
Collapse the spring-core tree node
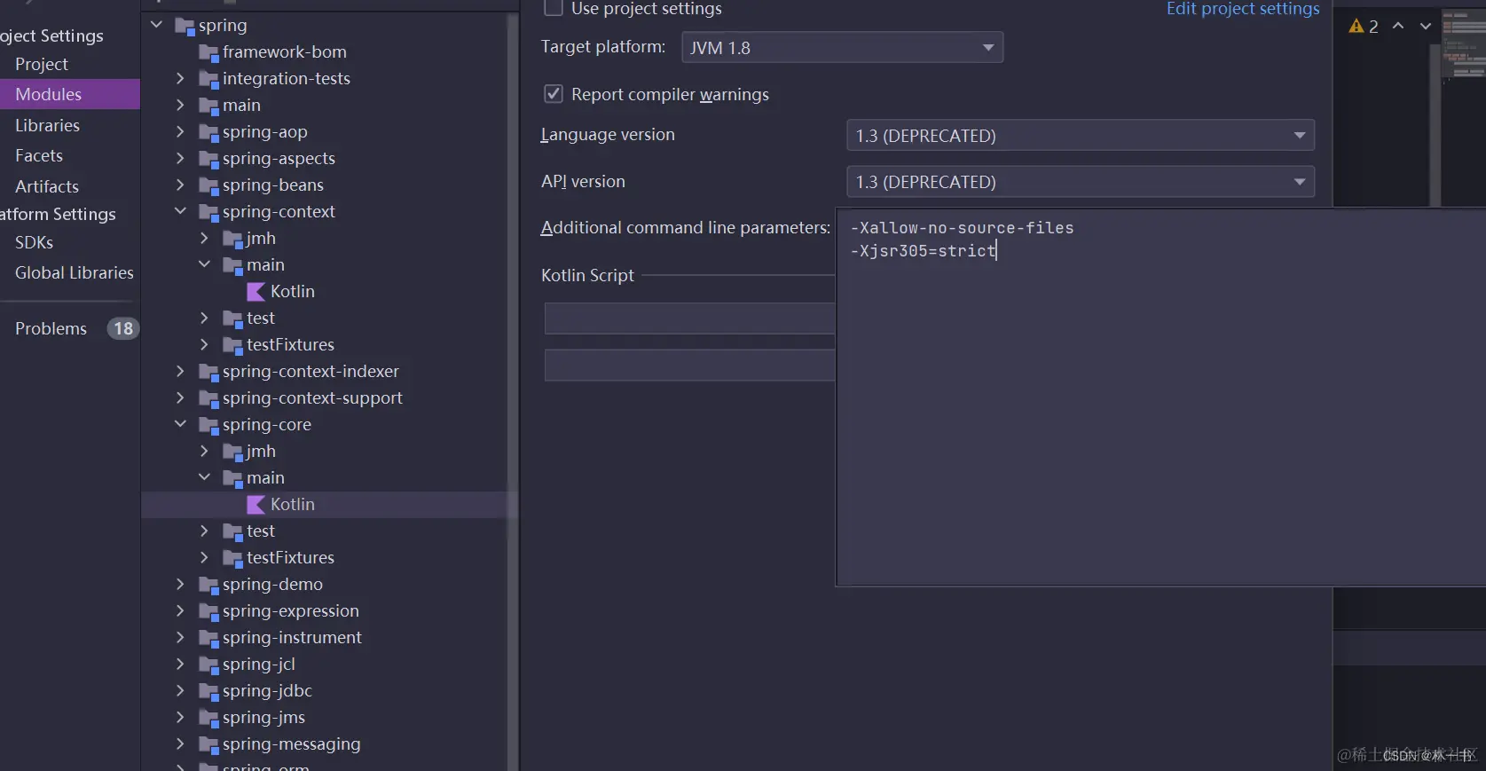[180, 424]
